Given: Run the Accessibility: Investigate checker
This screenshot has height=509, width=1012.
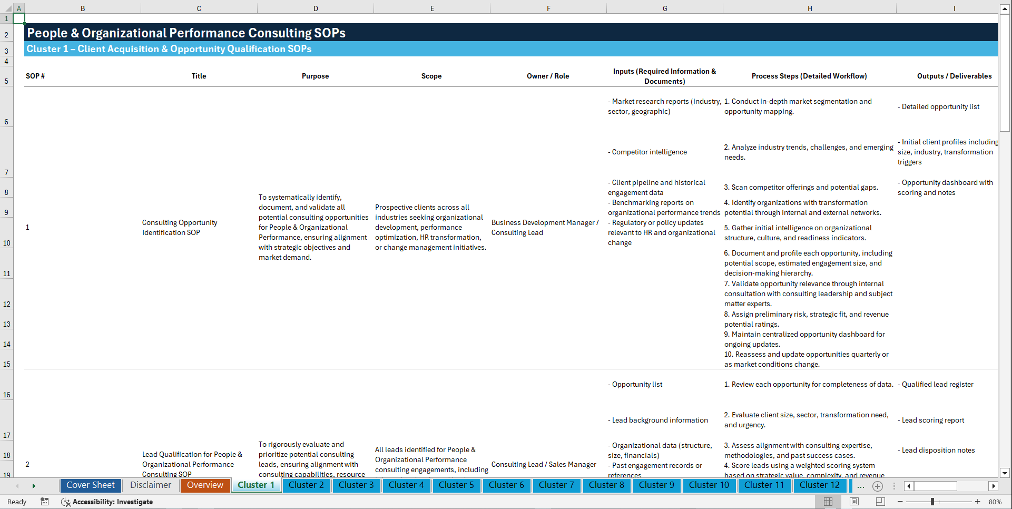Looking at the screenshot, I should [107, 502].
